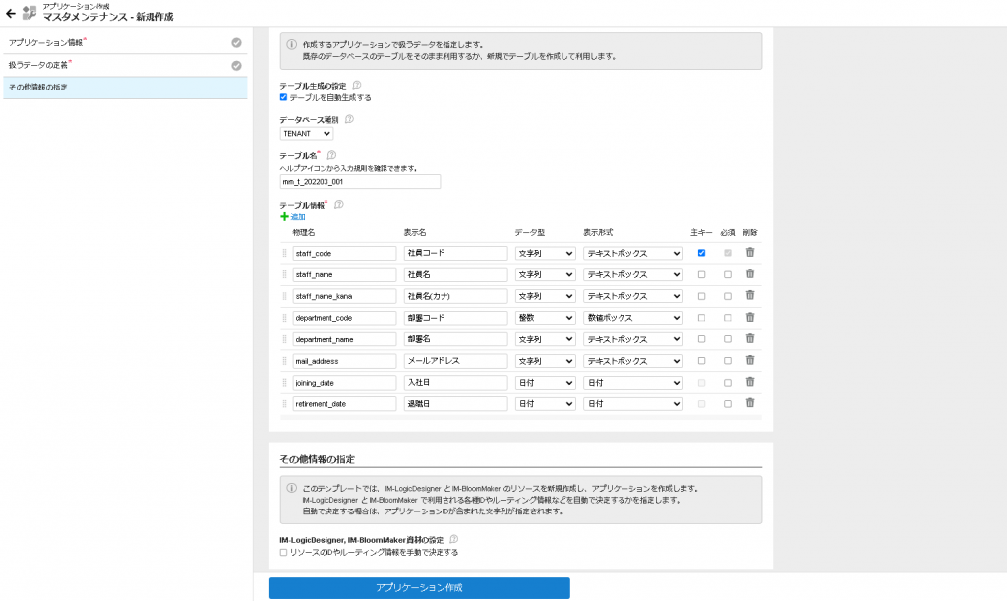Click the department_name physical name field
Viewport: 1007px width, 601px height.
pos(344,339)
